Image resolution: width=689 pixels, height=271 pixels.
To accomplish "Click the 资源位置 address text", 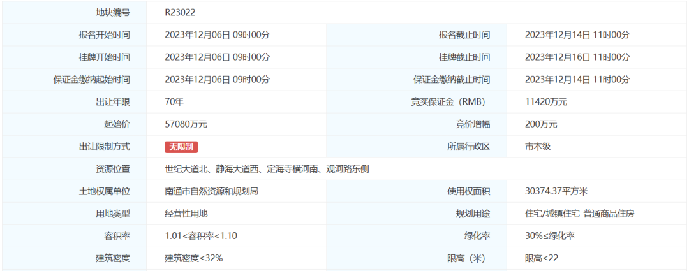I will (x=267, y=169).
